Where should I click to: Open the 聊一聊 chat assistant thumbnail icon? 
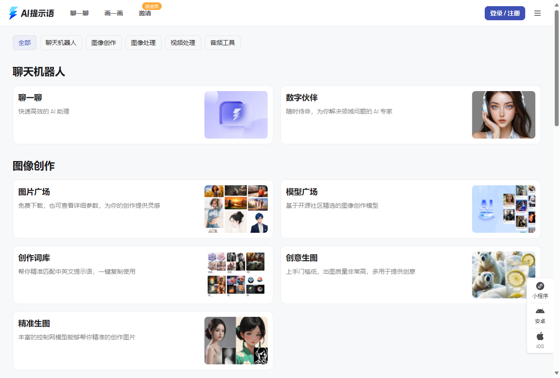236,114
